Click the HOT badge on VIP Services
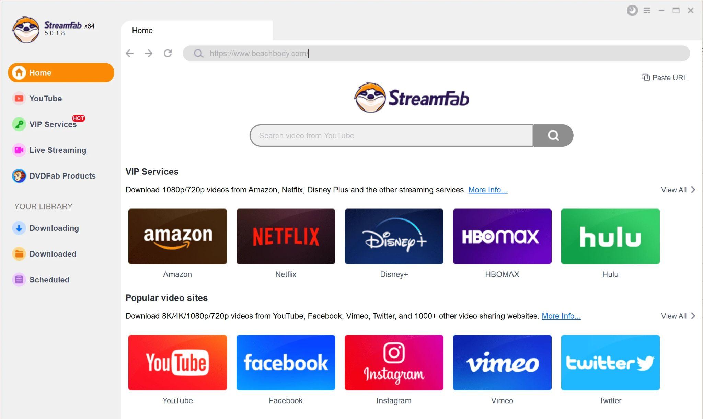Screen dimensions: 703x419 click(x=80, y=118)
